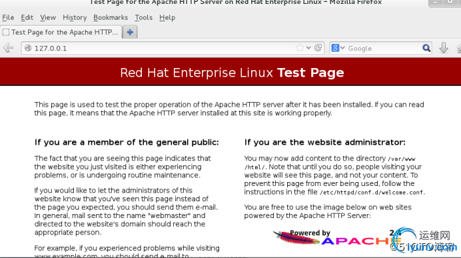Click the heading about the website administrator
Screen dimensions: 461x258
click(325, 143)
